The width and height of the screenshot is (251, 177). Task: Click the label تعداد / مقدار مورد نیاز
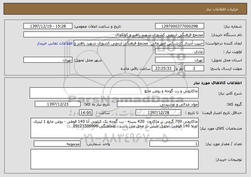[x=224, y=144]
